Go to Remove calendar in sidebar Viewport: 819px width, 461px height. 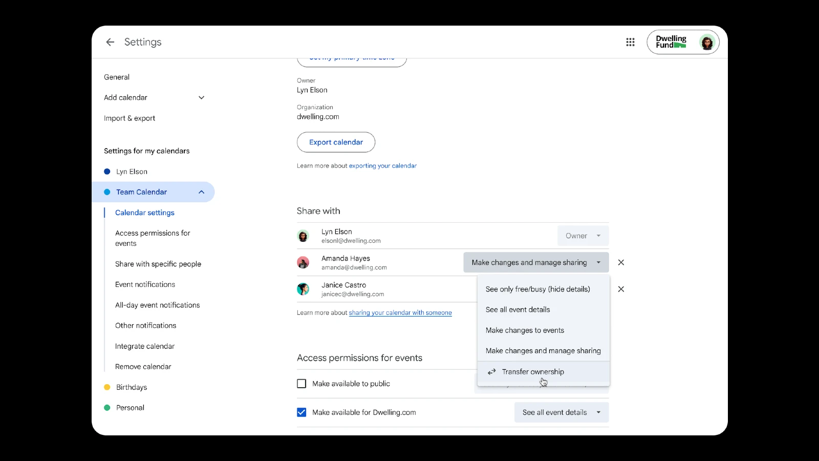tap(143, 367)
